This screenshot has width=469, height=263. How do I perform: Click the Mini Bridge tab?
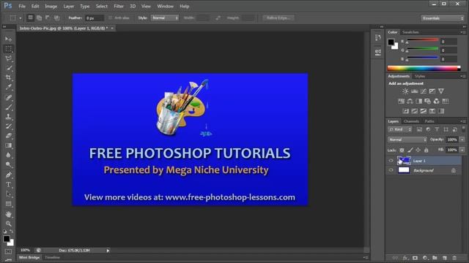29,258
